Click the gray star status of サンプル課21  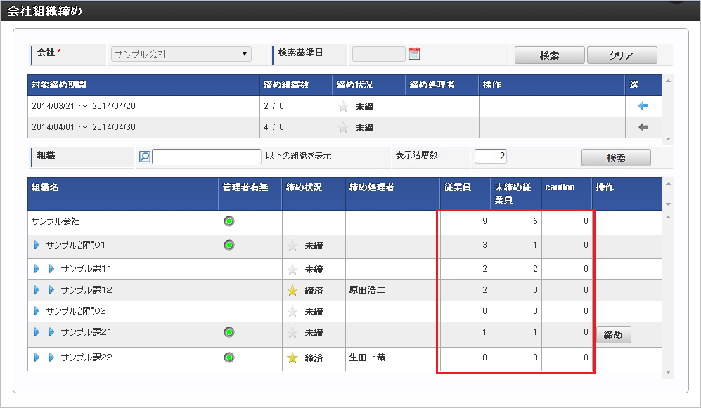click(x=292, y=333)
